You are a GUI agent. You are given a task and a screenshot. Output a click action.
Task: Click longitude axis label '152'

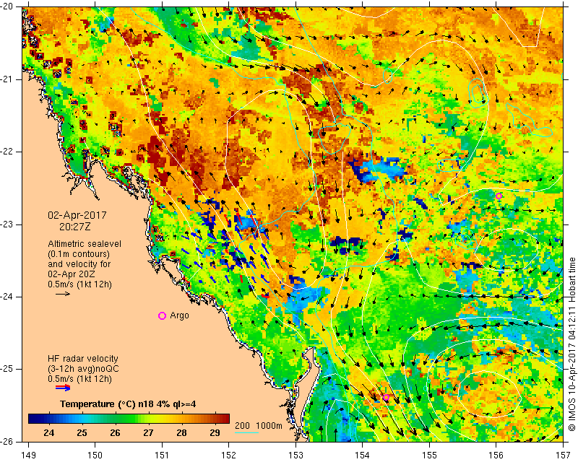tap(229, 455)
